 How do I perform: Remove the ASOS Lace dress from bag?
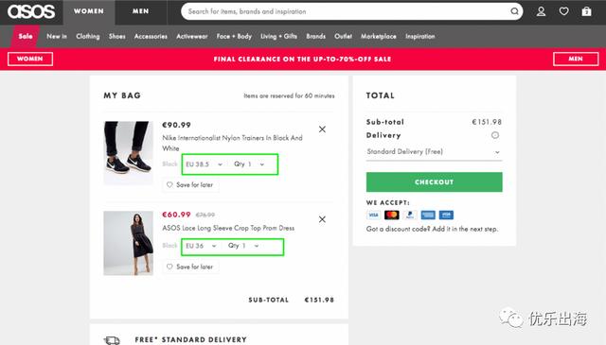tap(322, 219)
